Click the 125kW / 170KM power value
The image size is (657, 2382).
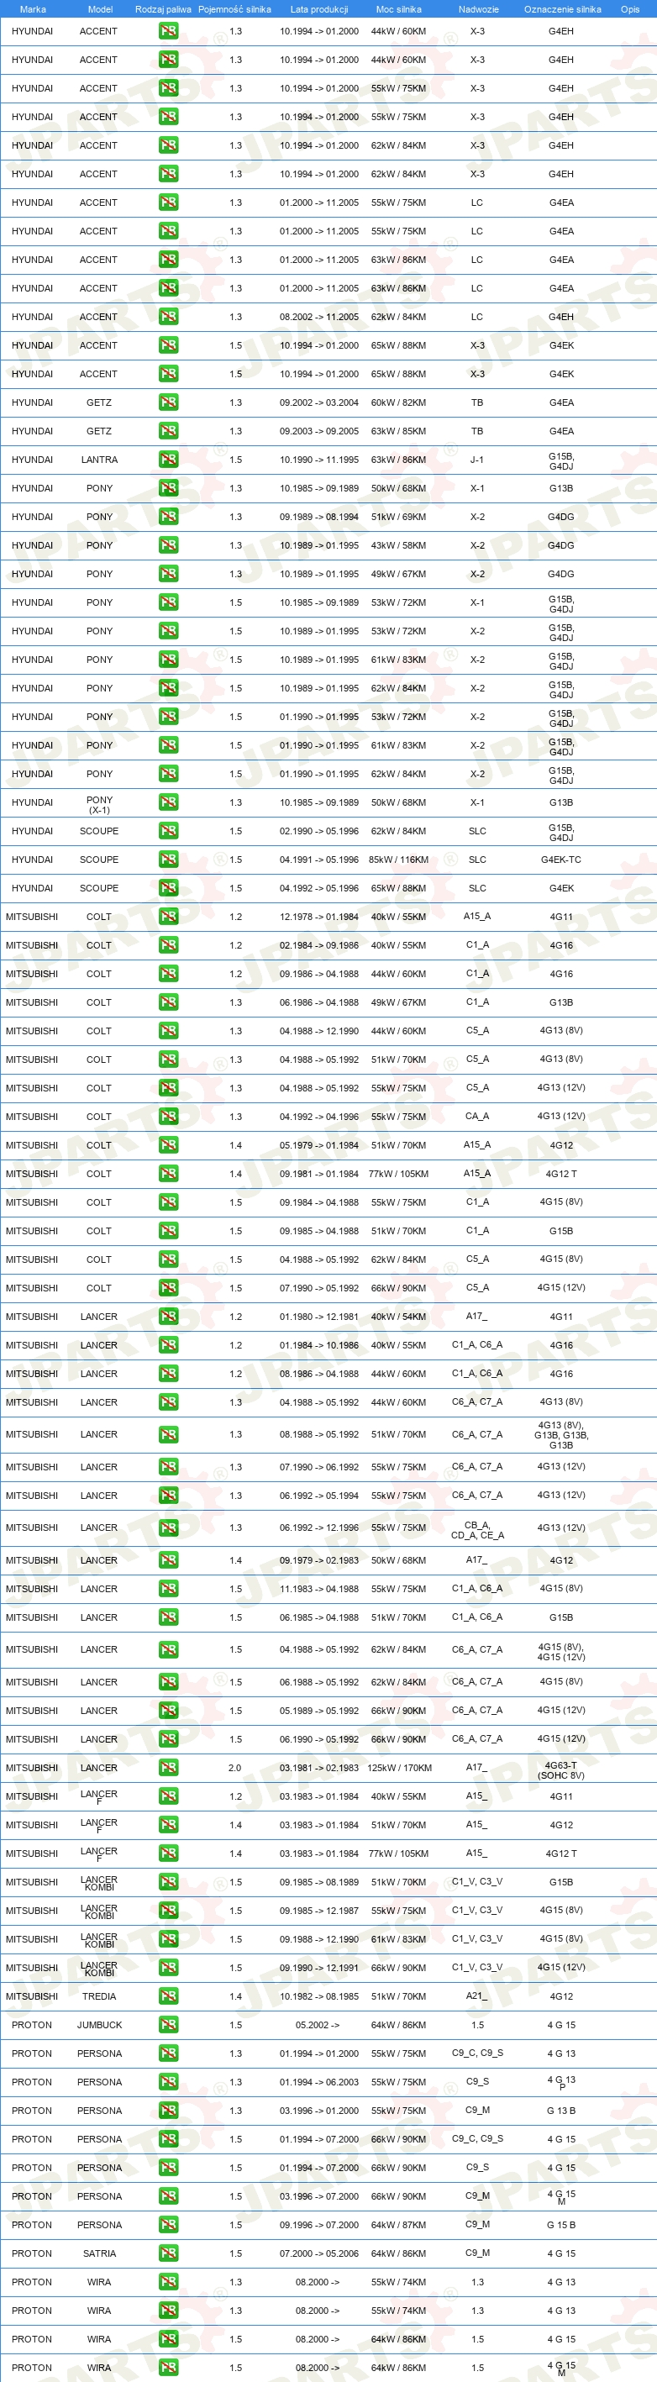(399, 1768)
